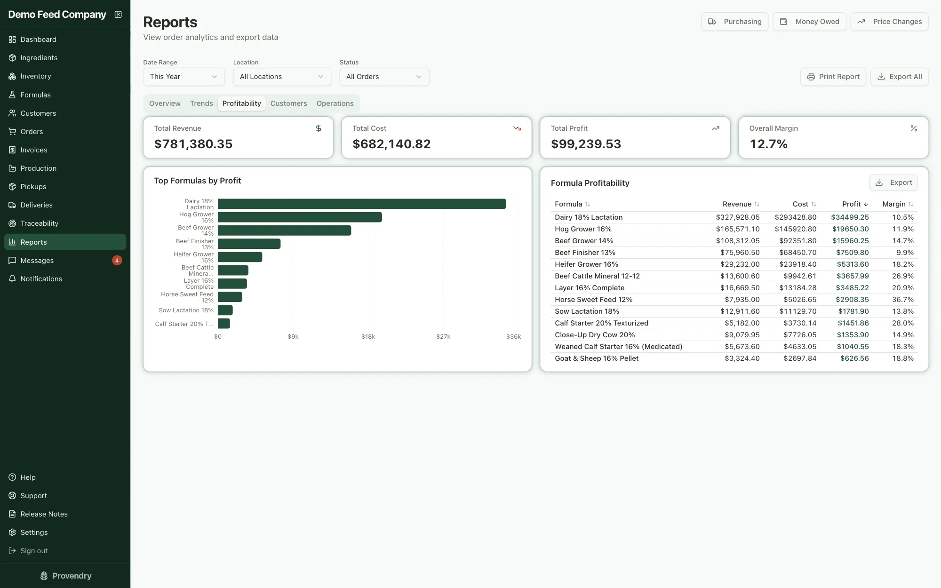Click the Dairy 18% Lactation chart bar

point(362,204)
